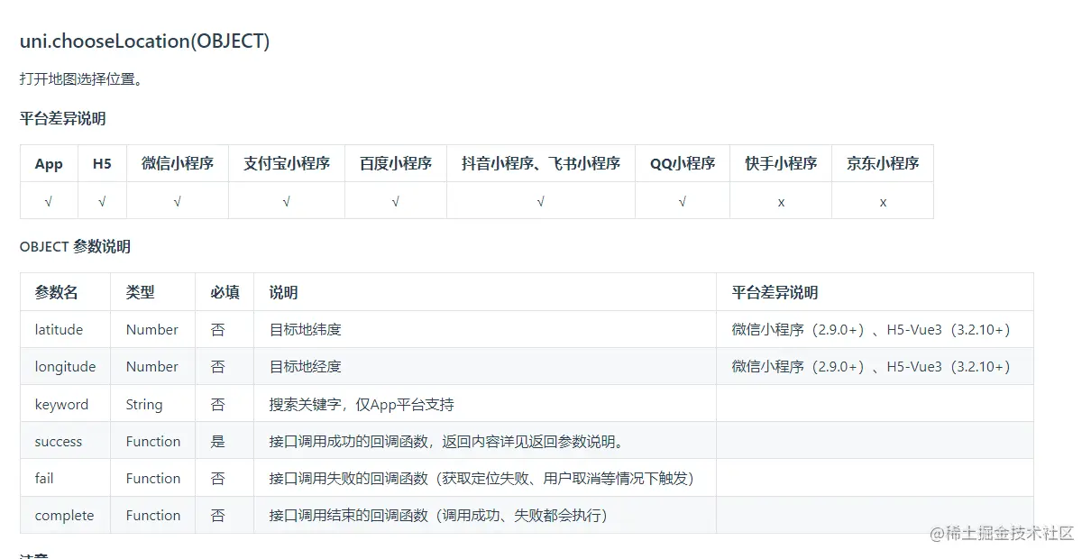Select the success parameter name
The width and height of the screenshot is (1091, 559).
point(59,442)
